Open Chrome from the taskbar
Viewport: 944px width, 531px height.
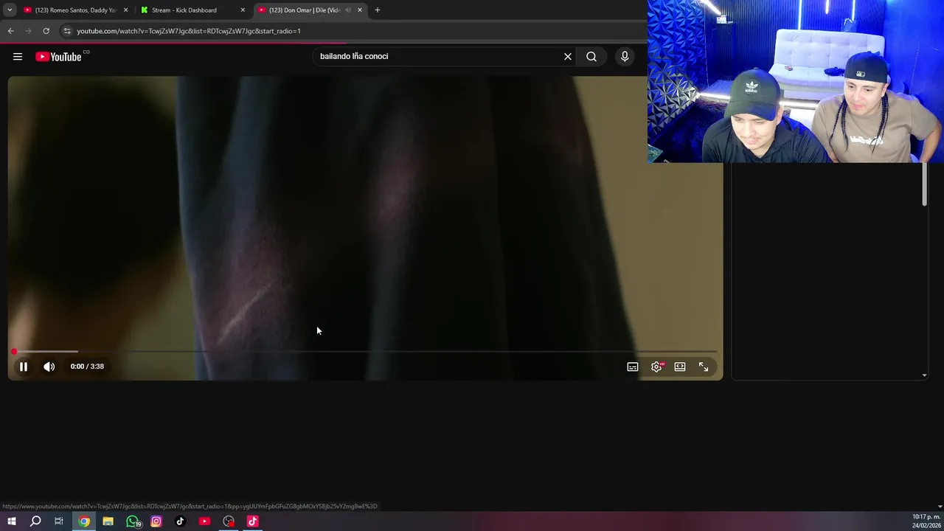pyautogui.click(x=84, y=521)
